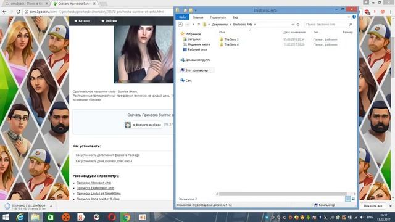
Task: Open recent locations dropdown arrow
Action: [x=193, y=25]
